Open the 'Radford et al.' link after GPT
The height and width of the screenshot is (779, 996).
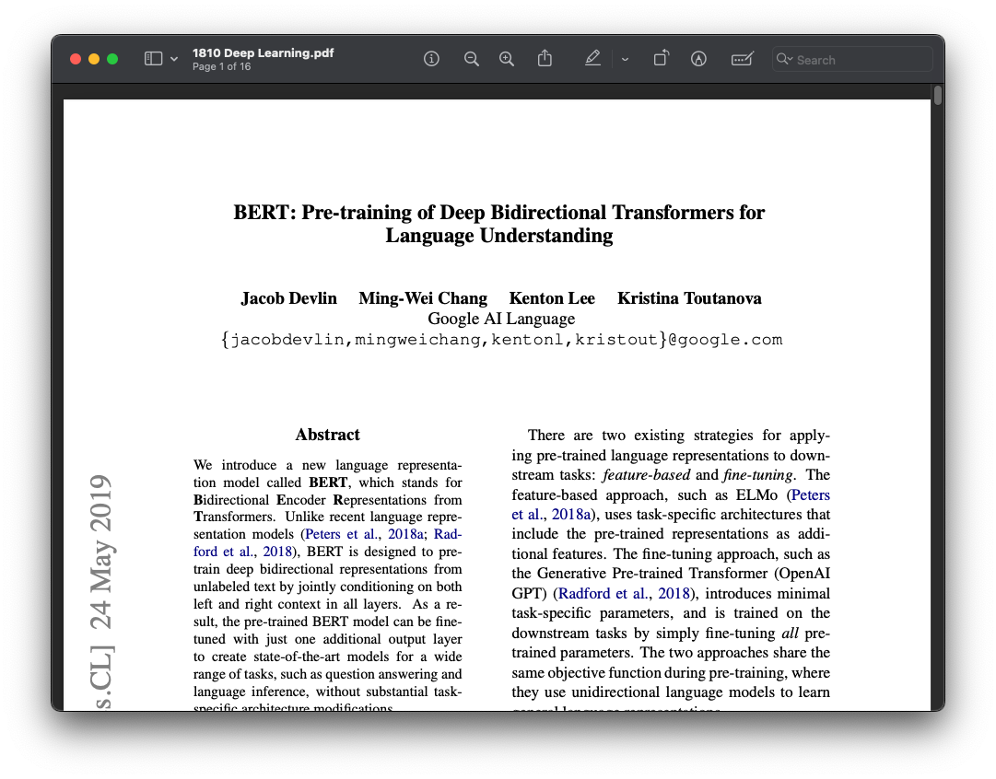(603, 594)
